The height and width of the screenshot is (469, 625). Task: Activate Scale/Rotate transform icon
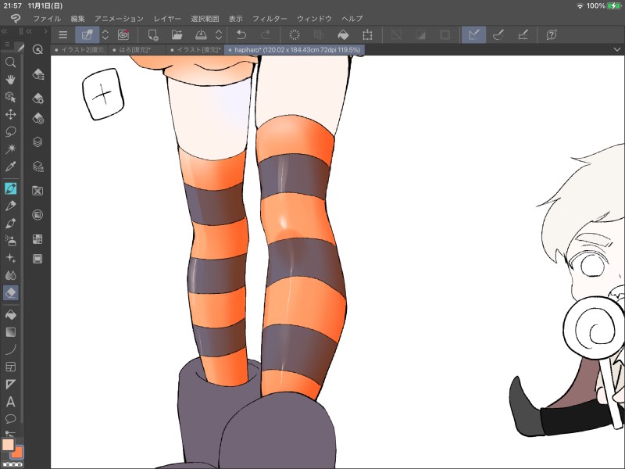[367, 34]
